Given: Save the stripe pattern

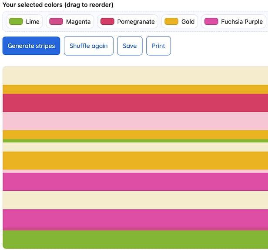Looking at the screenshot, I should [x=130, y=46].
